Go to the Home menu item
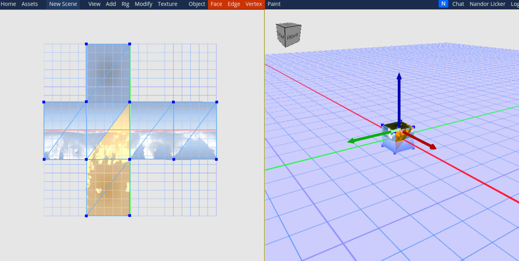 [8, 4]
